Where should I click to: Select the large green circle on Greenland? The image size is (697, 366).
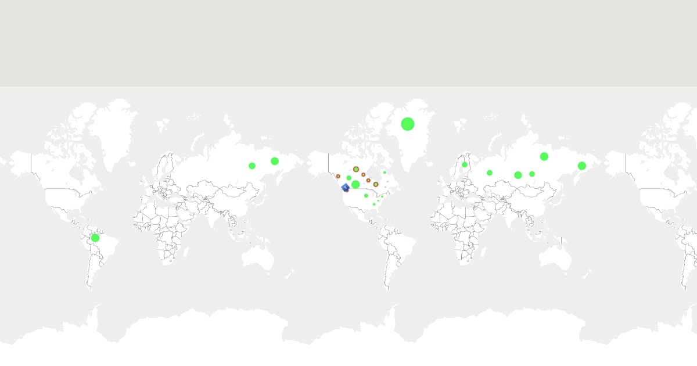[408, 124]
